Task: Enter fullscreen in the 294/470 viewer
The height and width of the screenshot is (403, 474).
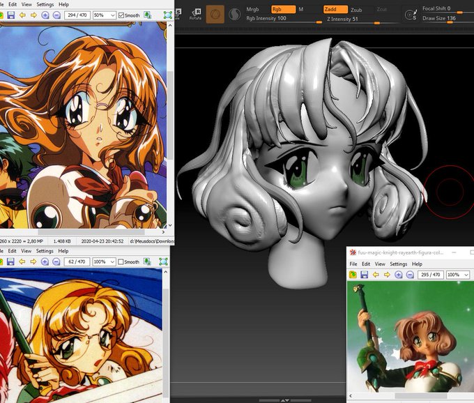Action: [x=168, y=15]
